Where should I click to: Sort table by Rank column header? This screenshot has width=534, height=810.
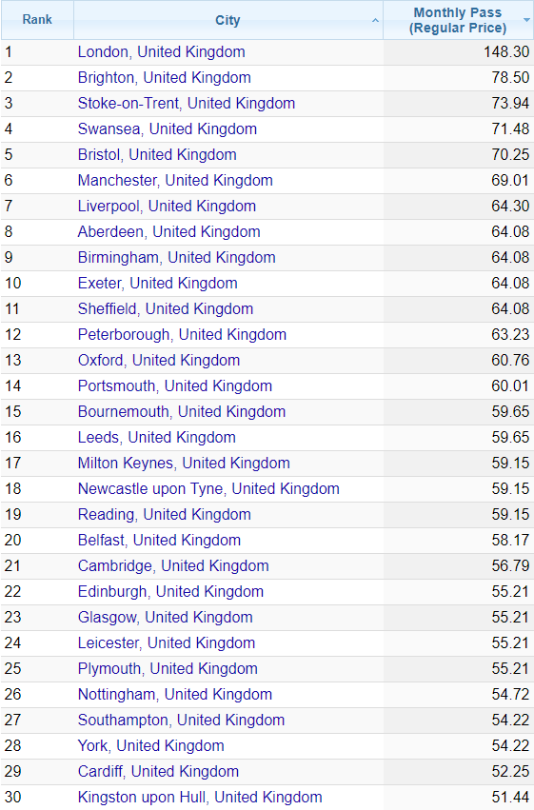pos(37,20)
